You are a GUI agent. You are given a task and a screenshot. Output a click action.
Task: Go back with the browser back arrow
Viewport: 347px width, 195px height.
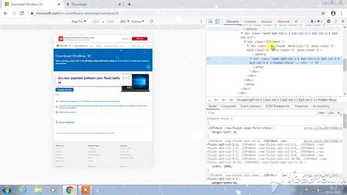(5, 13)
